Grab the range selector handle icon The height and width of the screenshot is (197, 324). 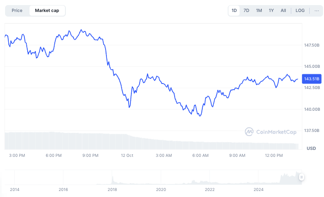(x=301, y=177)
